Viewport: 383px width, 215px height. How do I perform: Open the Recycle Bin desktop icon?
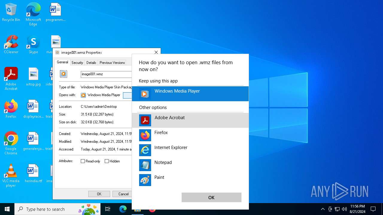11,12
